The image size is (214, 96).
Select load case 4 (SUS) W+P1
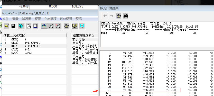point(34,49)
